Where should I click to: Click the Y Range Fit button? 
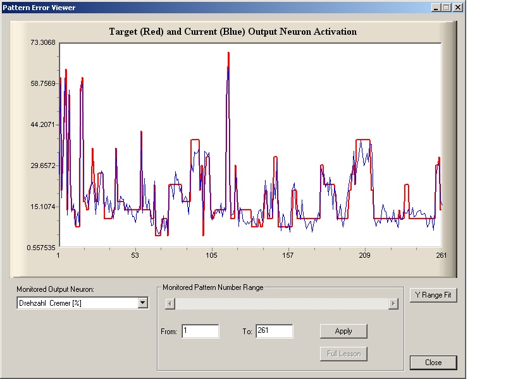pyautogui.click(x=433, y=295)
